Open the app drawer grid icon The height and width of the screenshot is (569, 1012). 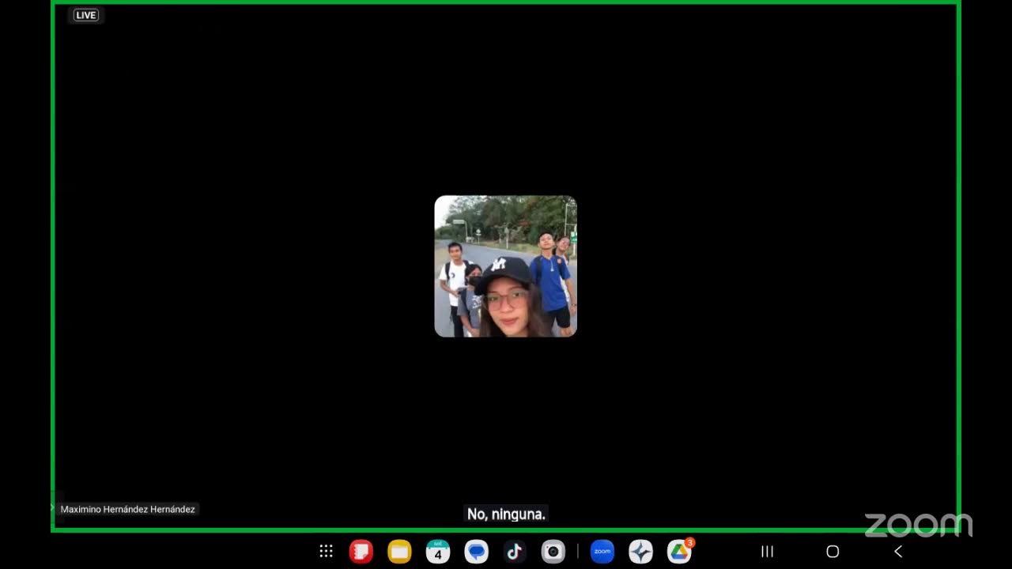coord(326,552)
